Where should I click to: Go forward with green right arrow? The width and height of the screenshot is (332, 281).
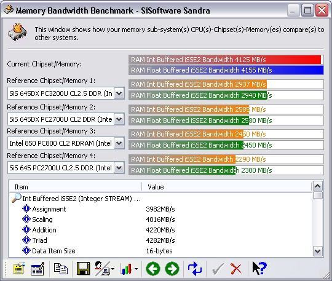[172, 269]
